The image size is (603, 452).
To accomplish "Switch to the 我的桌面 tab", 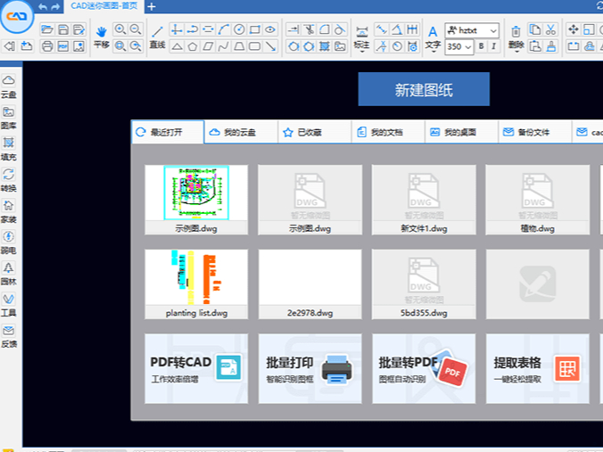I will 461,132.
